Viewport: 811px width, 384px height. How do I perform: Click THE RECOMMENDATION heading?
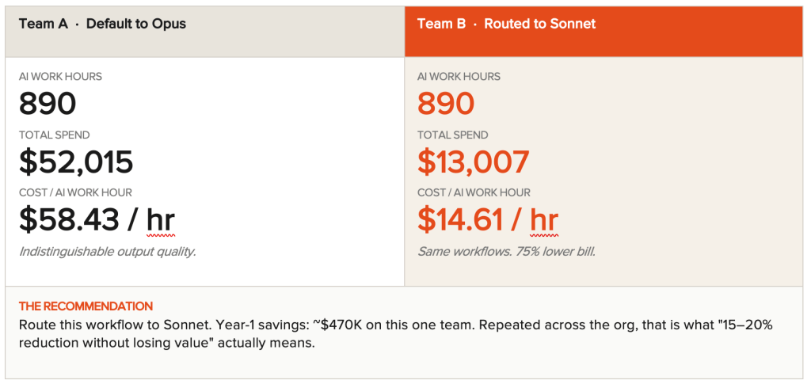86,306
